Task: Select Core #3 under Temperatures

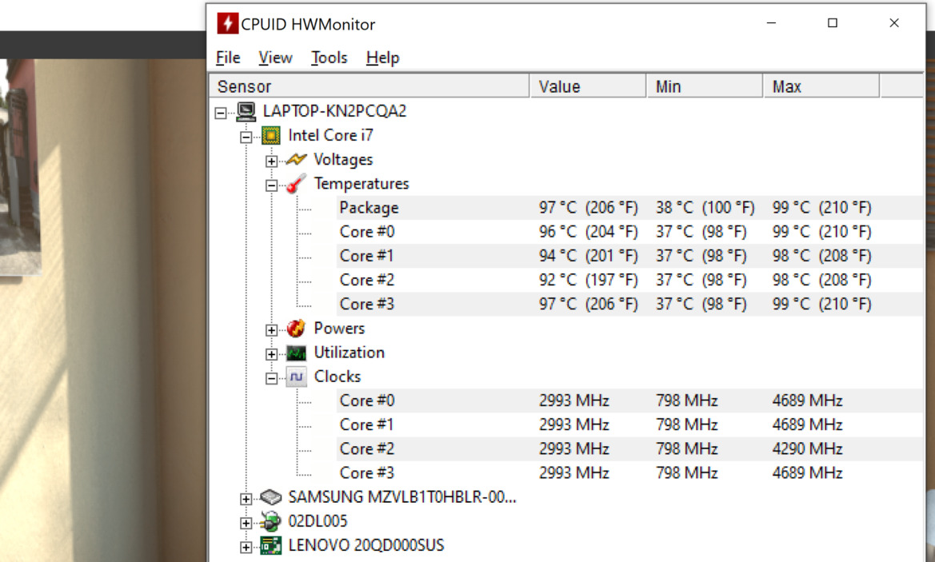Action: pyautogui.click(x=367, y=304)
